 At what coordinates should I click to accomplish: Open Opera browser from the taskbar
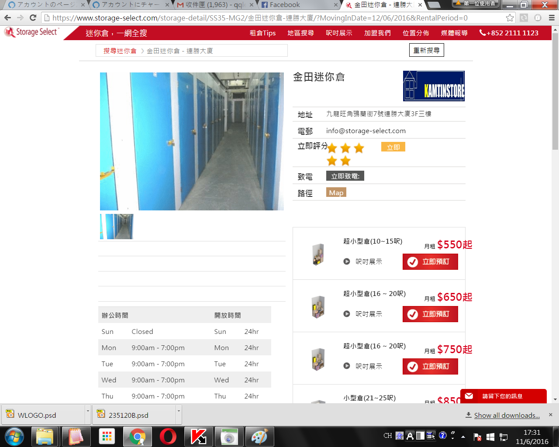[168, 437]
